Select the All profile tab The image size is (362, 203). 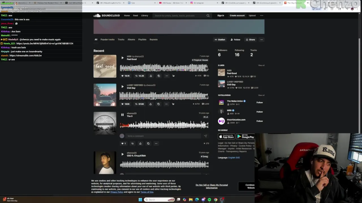(x=96, y=39)
